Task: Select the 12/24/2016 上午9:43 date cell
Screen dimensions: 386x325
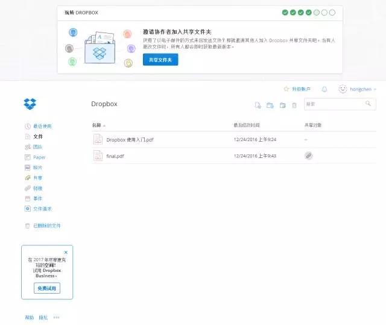Action: pyautogui.click(x=255, y=156)
